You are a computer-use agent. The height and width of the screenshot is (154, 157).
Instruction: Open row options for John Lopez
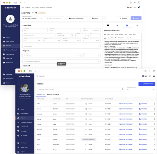(154, 104)
